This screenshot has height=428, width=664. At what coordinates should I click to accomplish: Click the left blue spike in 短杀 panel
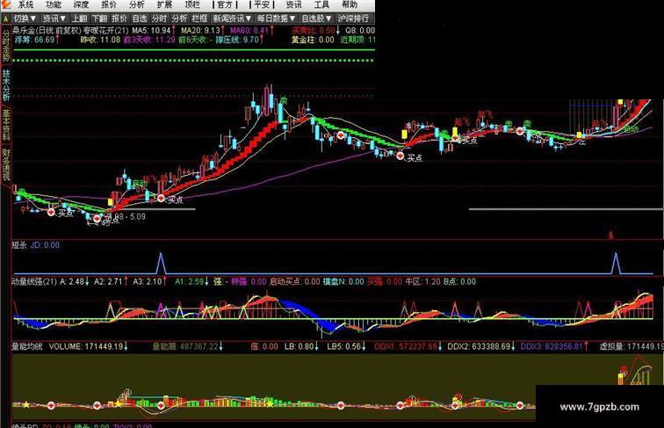click(x=161, y=263)
